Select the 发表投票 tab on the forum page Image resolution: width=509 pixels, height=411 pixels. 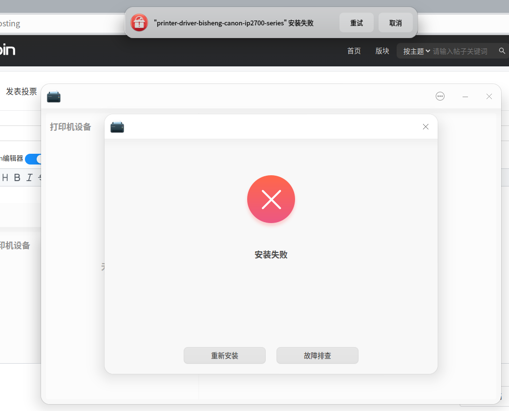click(x=21, y=91)
